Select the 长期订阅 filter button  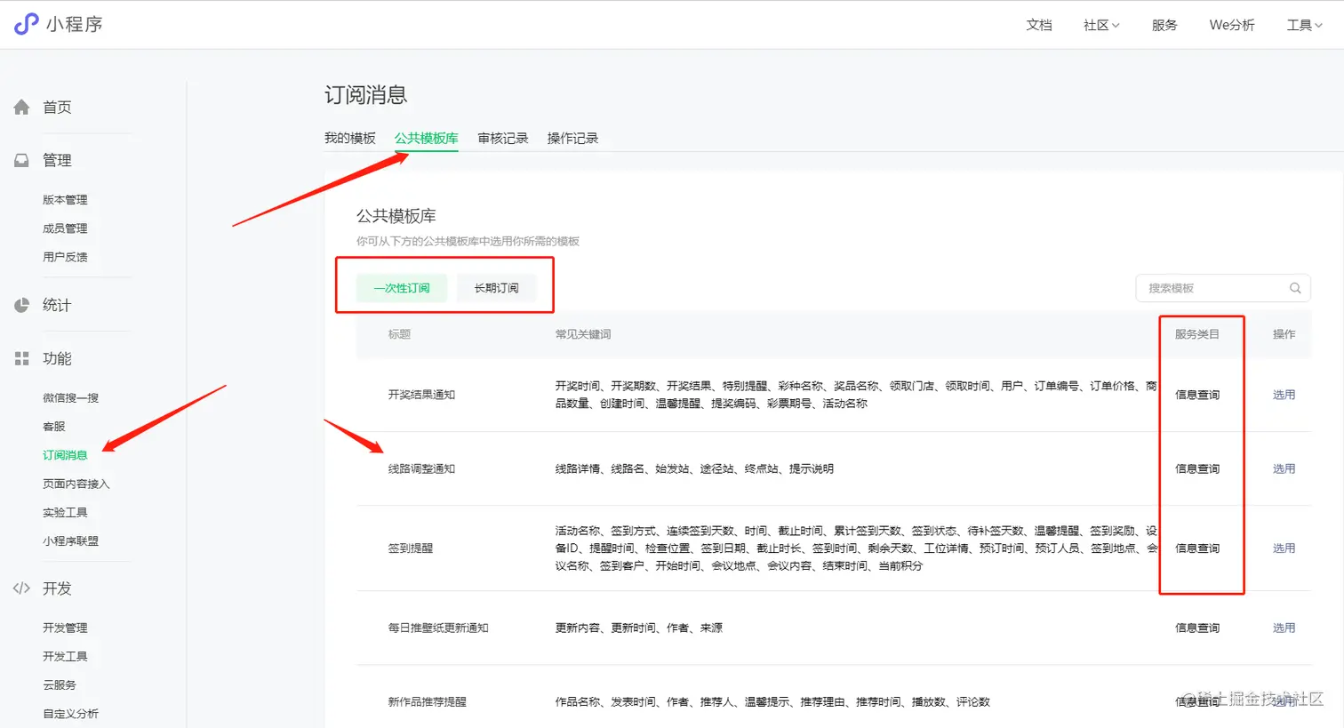tap(496, 288)
